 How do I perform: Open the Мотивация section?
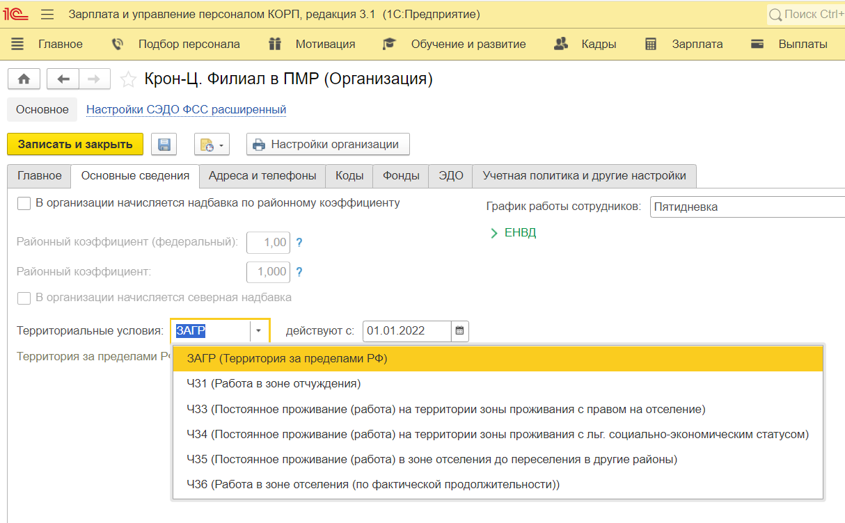pos(325,44)
